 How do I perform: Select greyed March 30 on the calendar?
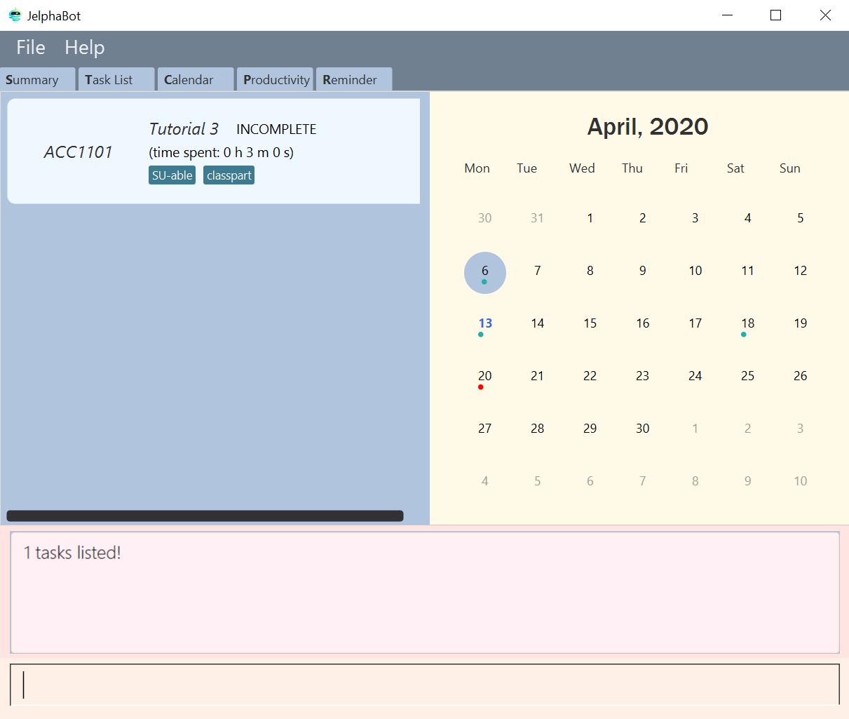(484, 218)
